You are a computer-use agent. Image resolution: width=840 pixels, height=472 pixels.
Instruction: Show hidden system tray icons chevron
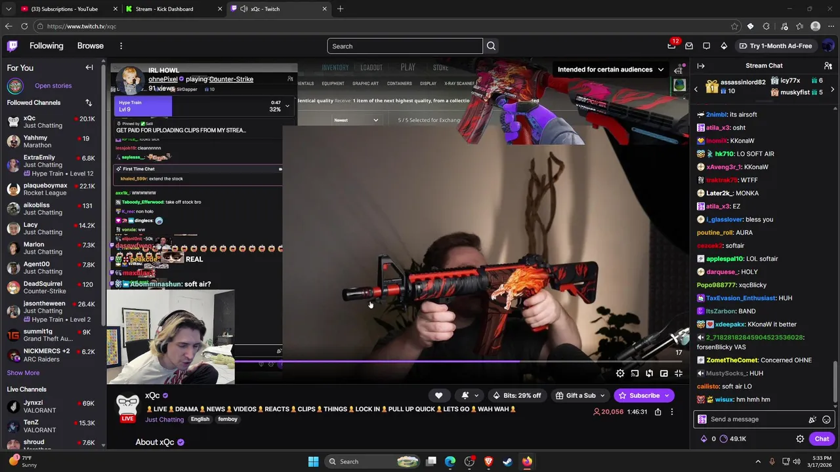[758, 462]
